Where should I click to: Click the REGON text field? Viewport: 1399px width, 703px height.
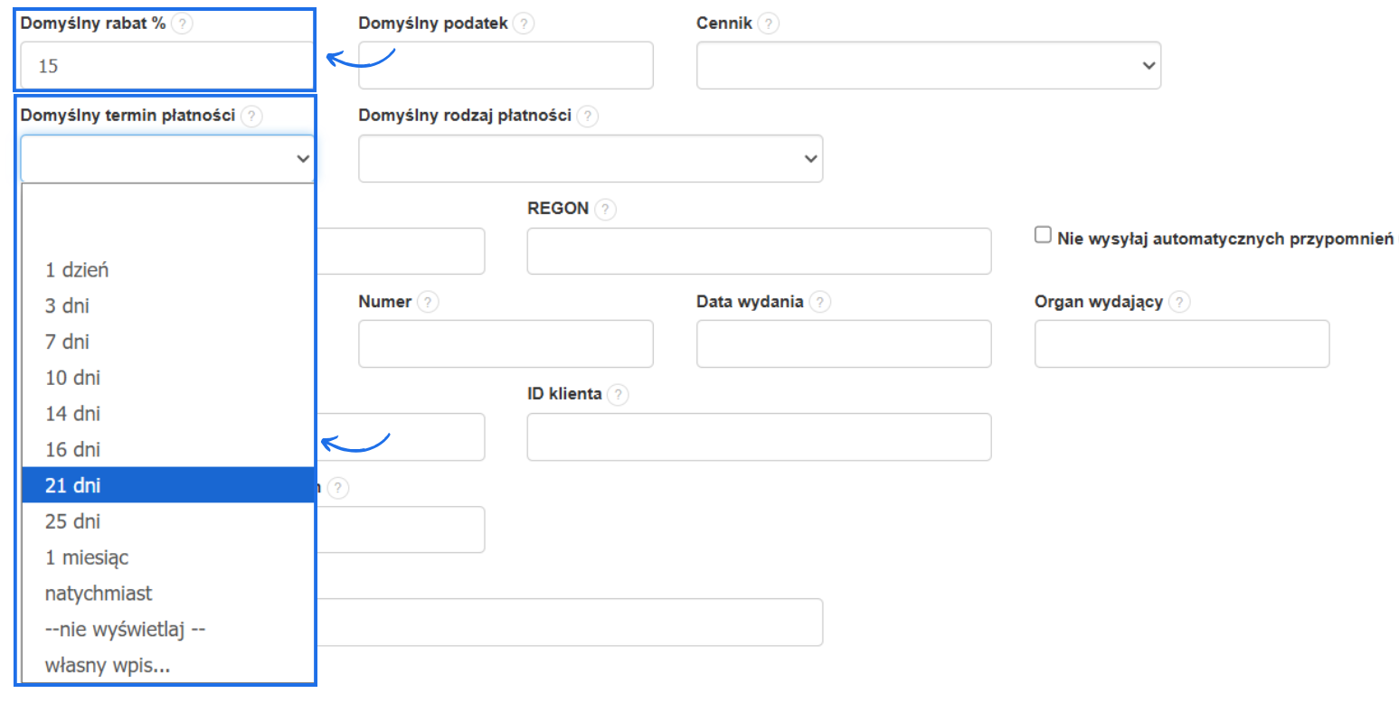coord(759,251)
